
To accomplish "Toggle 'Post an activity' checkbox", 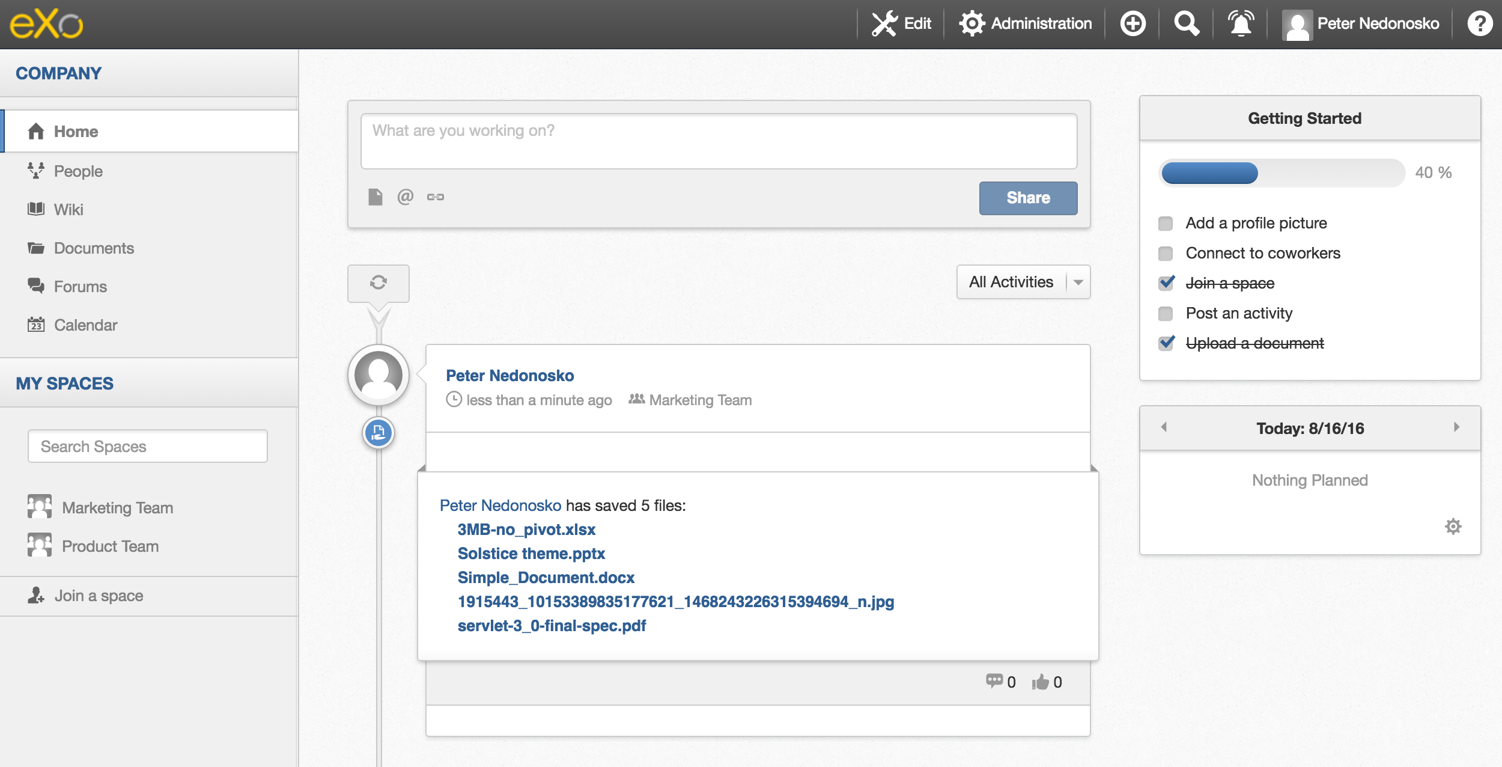I will pos(1166,314).
